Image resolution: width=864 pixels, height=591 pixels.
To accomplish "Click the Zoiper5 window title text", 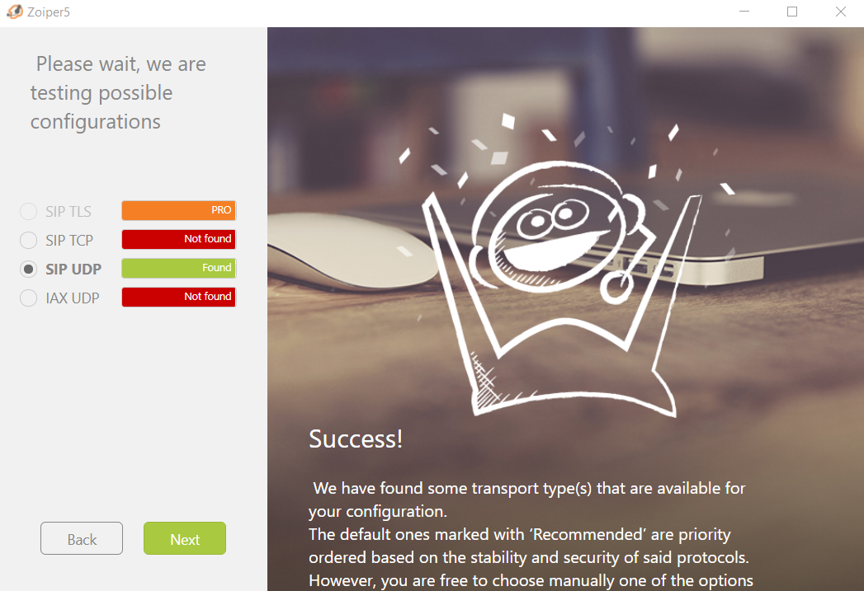I will (x=49, y=12).
